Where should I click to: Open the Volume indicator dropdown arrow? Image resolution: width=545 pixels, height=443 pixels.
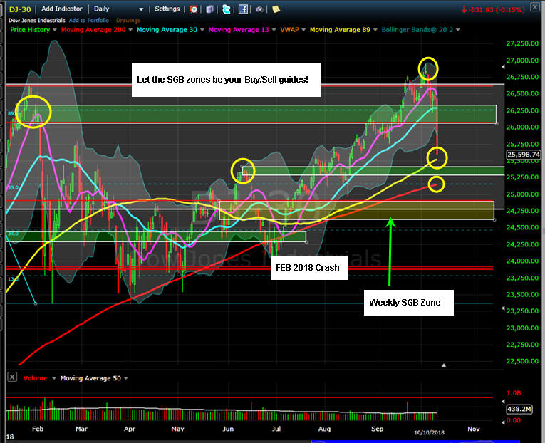click(x=54, y=378)
